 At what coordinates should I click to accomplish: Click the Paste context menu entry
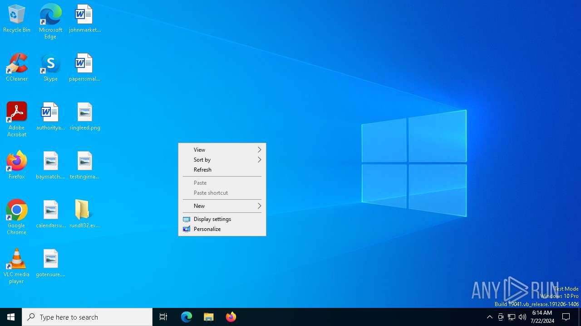pyautogui.click(x=222, y=183)
